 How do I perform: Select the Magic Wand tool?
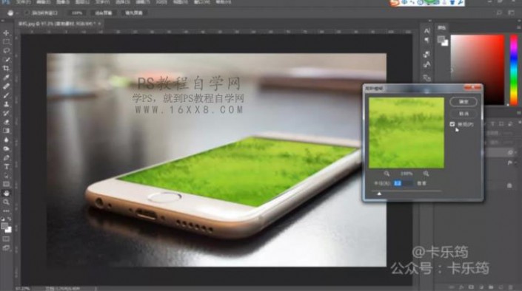click(7, 60)
